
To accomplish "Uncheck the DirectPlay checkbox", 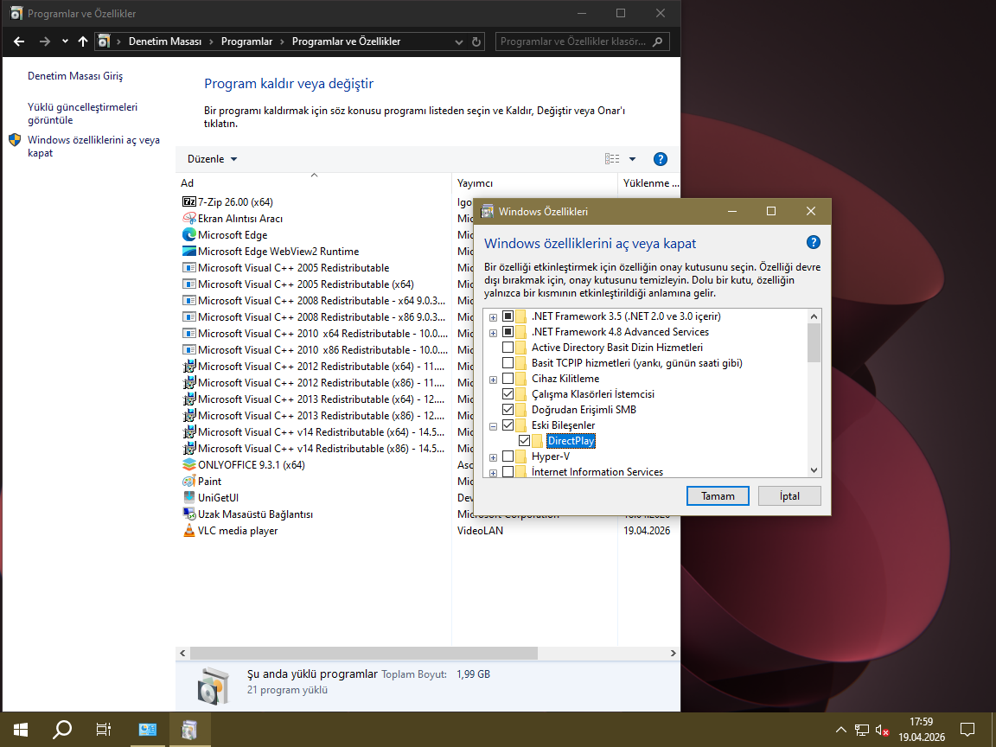I will pyautogui.click(x=524, y=441).
